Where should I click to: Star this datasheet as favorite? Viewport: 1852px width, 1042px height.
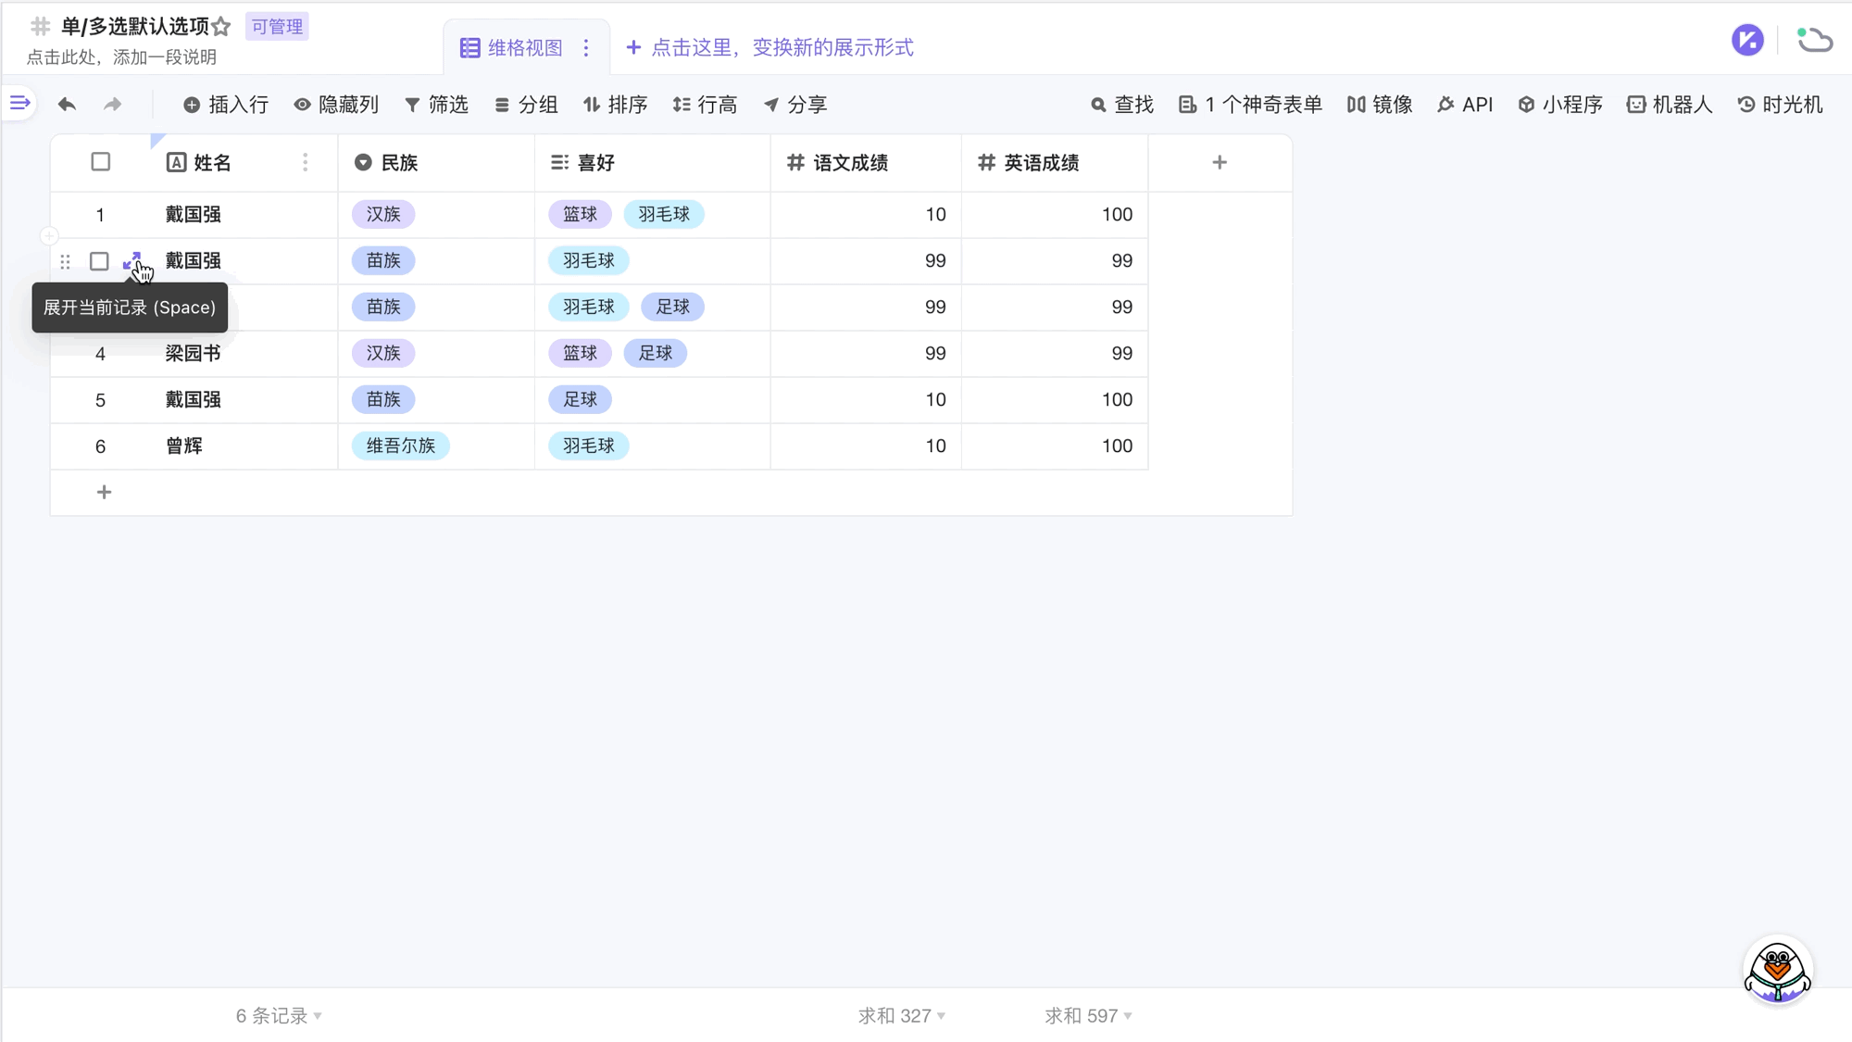click(x=221, y=27)
